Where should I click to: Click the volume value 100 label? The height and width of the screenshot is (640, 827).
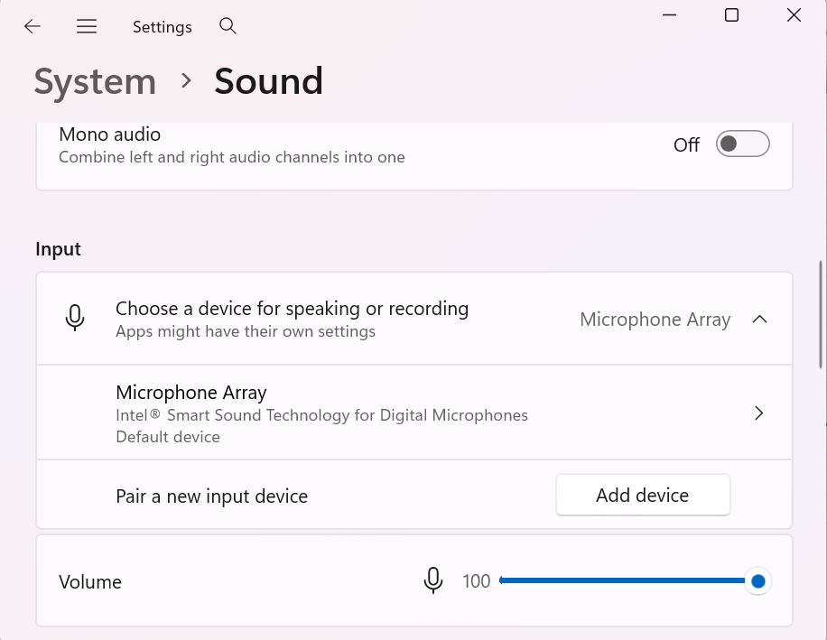click(x=477, y=580)
